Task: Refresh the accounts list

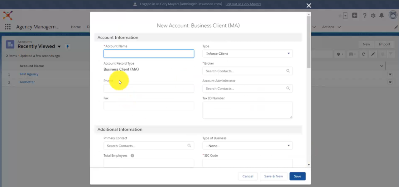Action: [363, 54]
